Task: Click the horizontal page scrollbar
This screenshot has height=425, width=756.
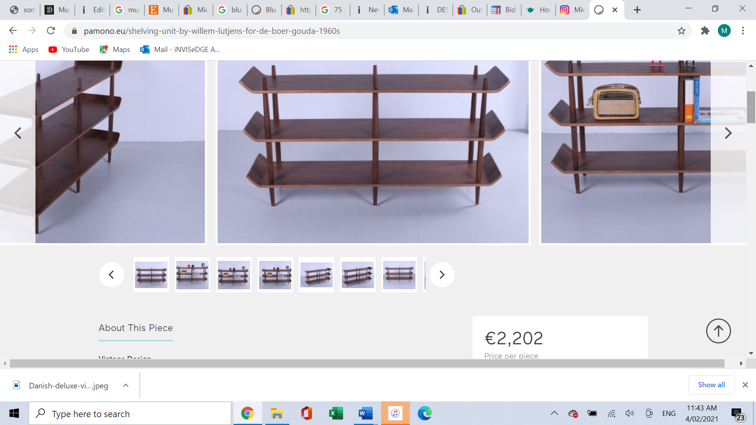Action: click(367, 363)
